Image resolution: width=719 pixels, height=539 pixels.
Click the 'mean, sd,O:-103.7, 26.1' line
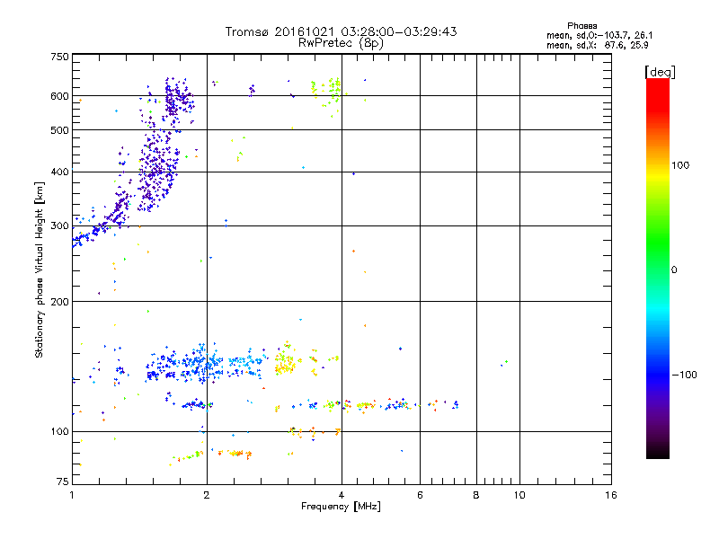(x=599, y=35)
